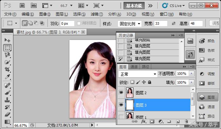The width and height of the screenshot is (221, 129).
Task: Select 图层 2 thumbnail
Action: click(x=130, y=93)
